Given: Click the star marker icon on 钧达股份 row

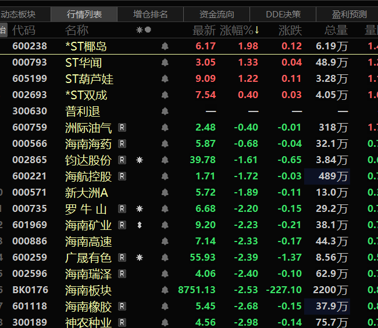Looking at the screenshot, I should (140, 160).
